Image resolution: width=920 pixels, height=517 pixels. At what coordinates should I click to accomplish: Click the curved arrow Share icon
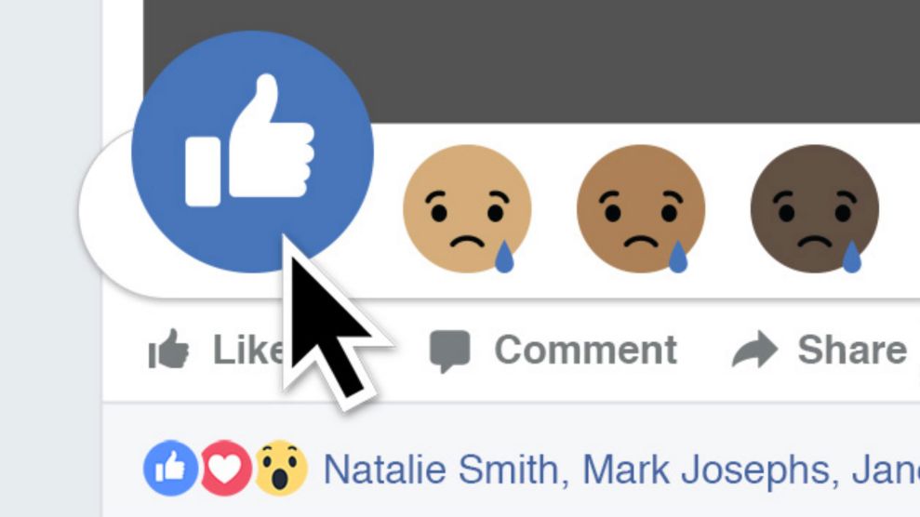pyautogui.click(x=754, y=350)
